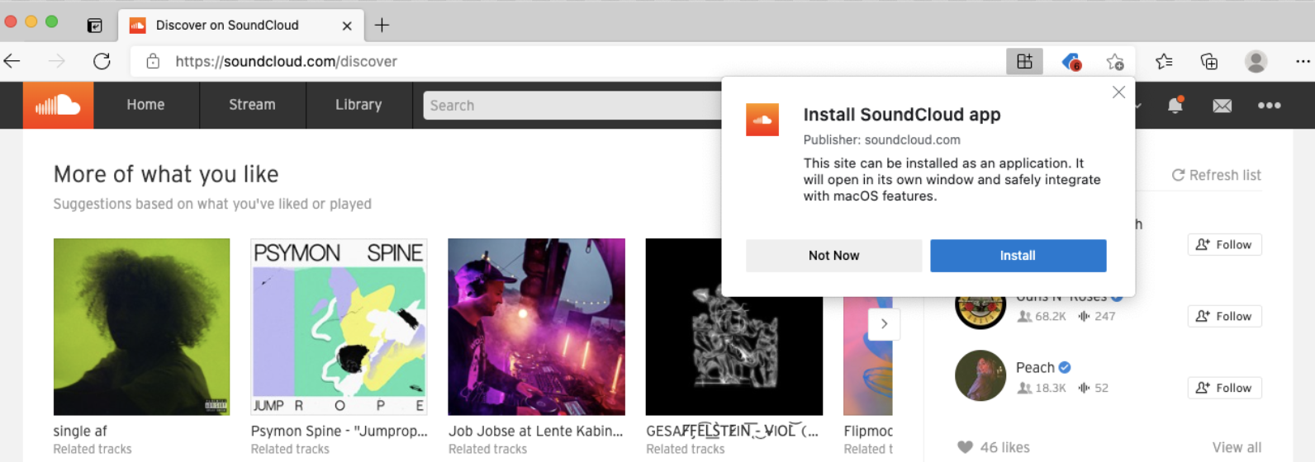Show next tracks with carousel arrow
Image resolution: width=1315 pixels, height=462 pixels.
tap(884, 324)
